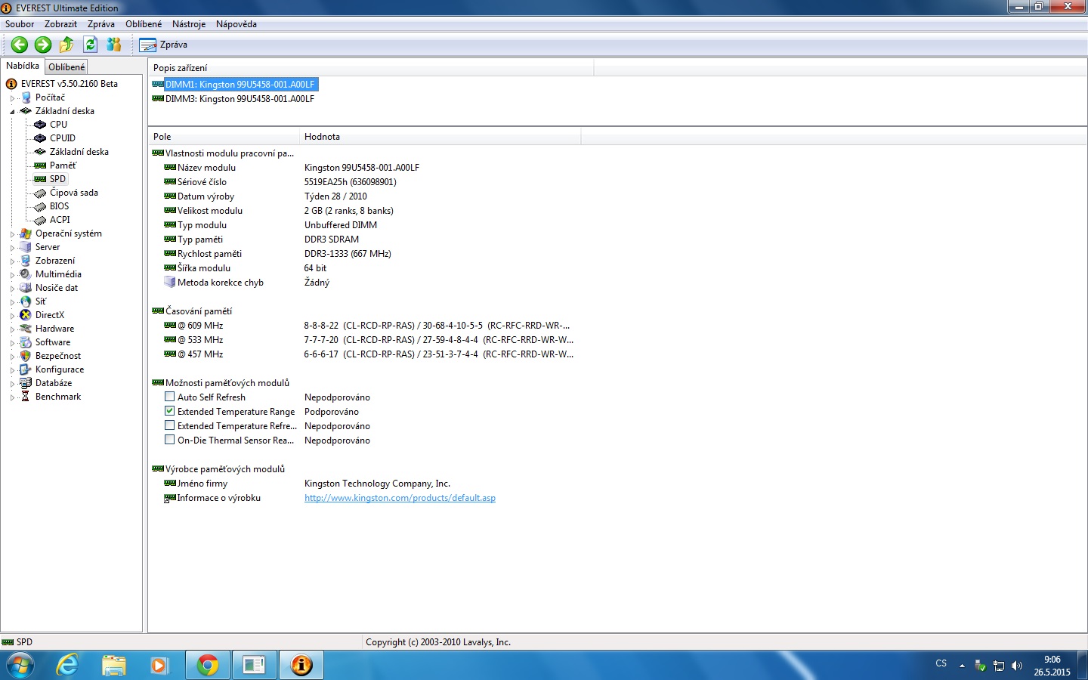Toggle the Extended Temperature Range checkbox
Screen dimensions: 1088x680
coord(169,411)
